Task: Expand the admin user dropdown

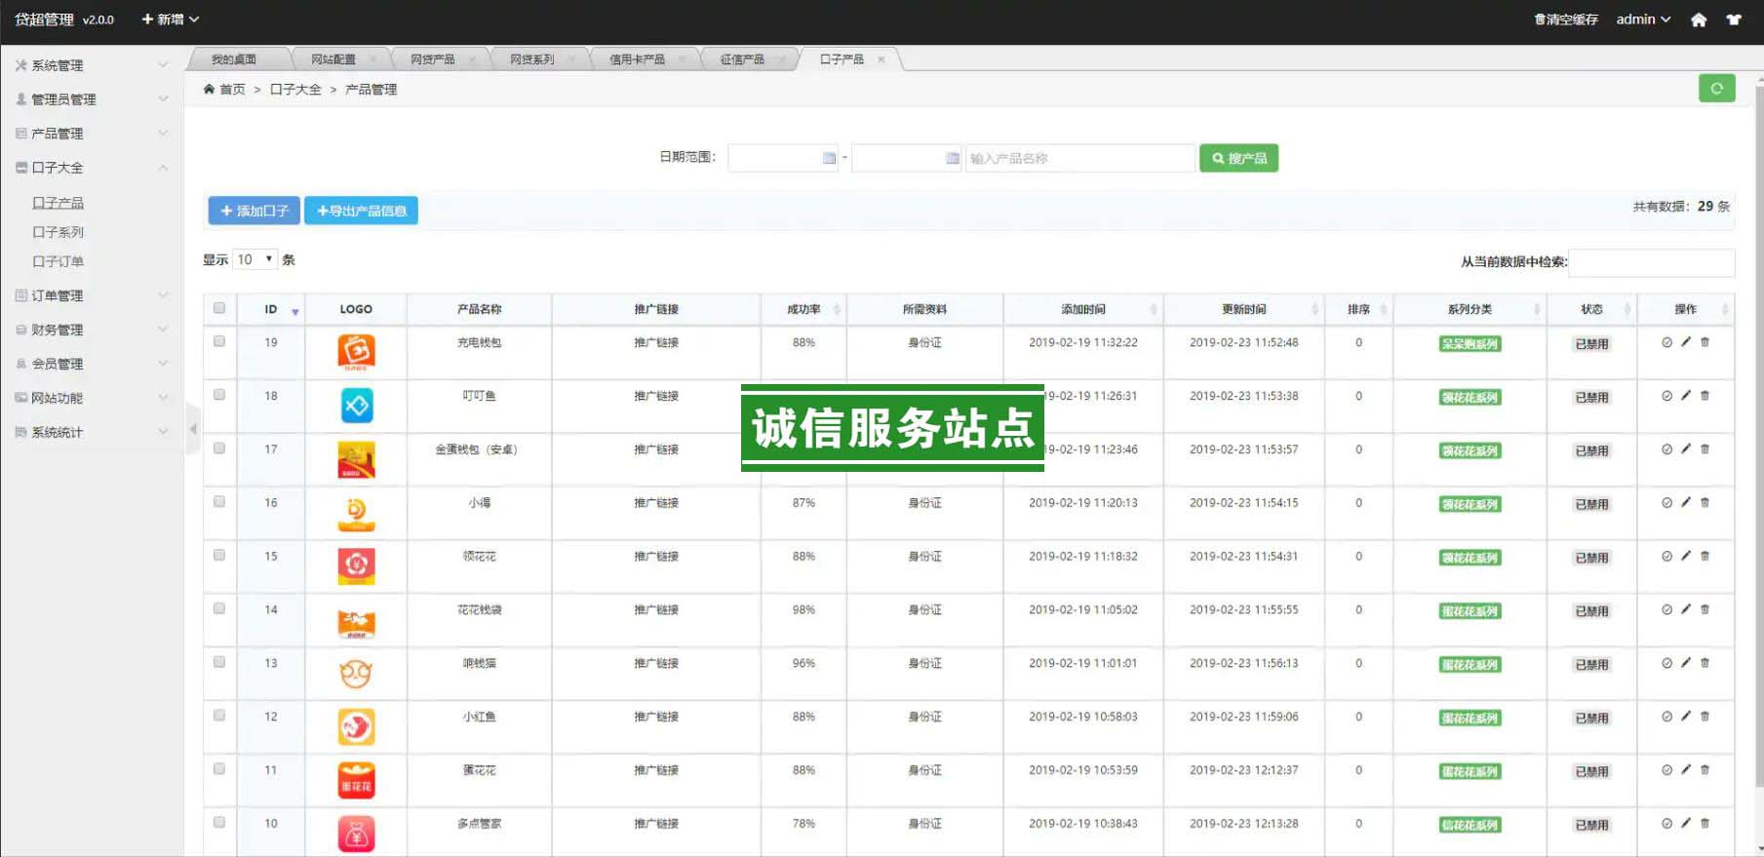Action: pyautogui.click(x=1643, y=19)
